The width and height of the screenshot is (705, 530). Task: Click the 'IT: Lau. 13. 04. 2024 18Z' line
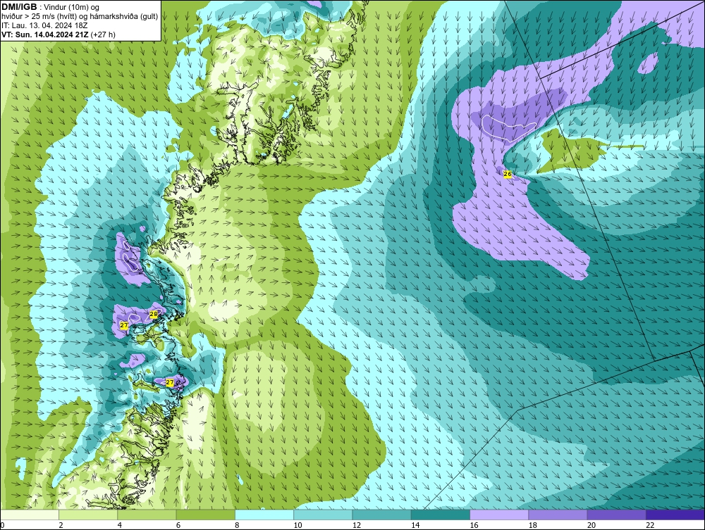pyautogui.click(x=44, y=25)
